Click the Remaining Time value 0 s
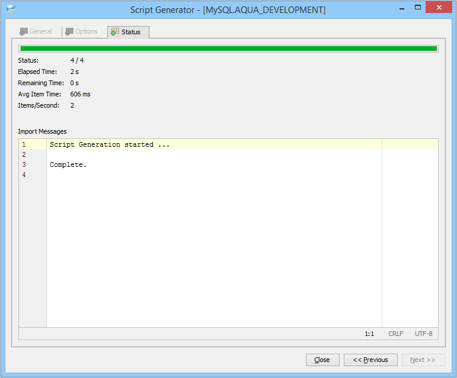The width and height of the screenshot is (457, 378). 74,83
